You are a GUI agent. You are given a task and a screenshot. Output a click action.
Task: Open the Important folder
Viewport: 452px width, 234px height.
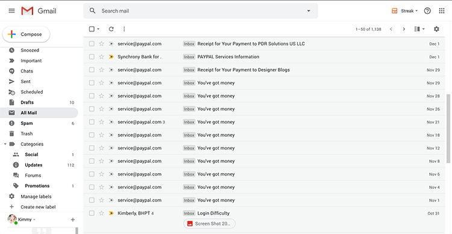(x=31, y=60)
